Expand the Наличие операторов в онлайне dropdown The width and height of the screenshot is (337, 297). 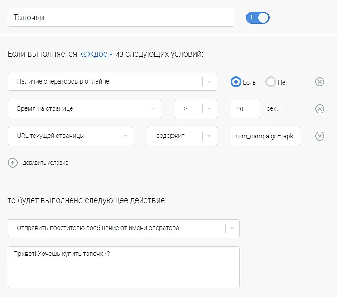(209, 82)
